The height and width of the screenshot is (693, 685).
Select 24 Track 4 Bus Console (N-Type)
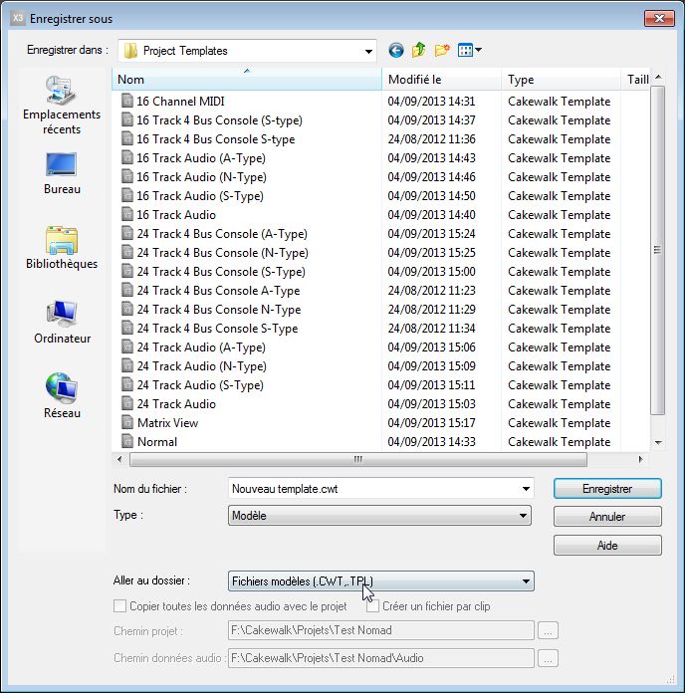coord(222,252)
